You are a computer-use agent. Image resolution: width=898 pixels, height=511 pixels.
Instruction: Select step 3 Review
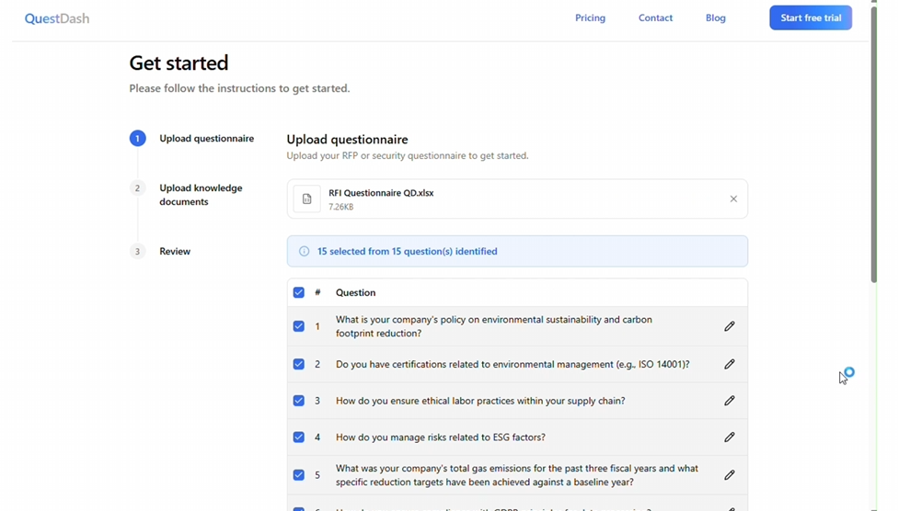[x=160, y=251]
